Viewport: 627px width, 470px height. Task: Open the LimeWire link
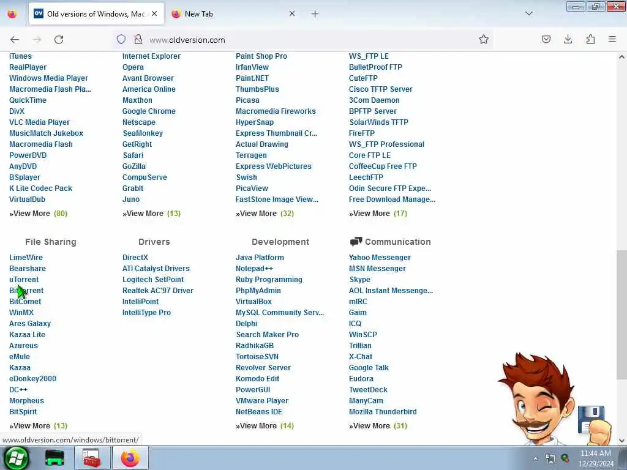(x=26, y=258)
